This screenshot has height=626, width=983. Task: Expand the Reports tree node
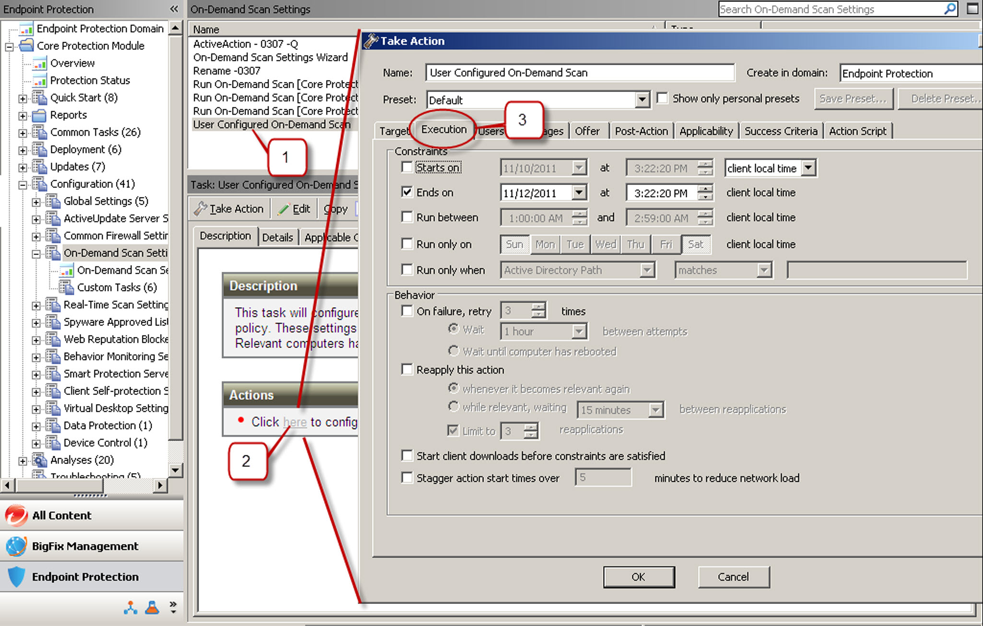pos(23,115)
